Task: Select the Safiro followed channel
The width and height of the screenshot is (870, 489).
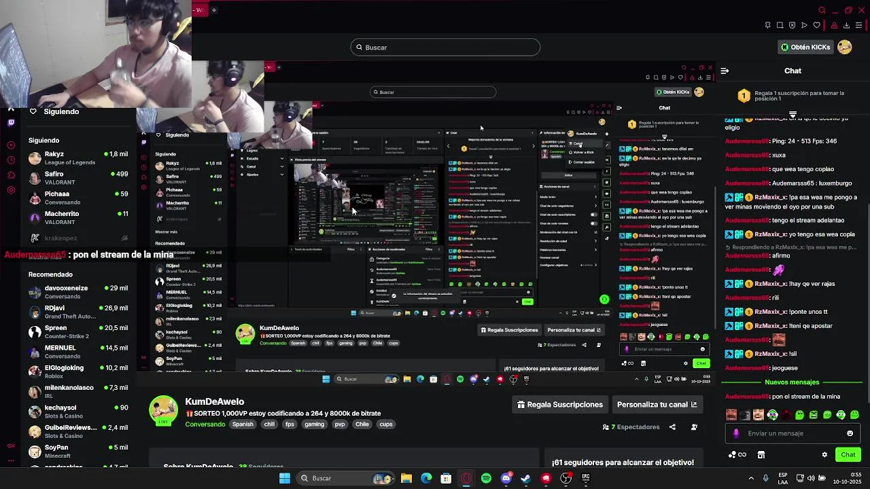Action: coord(78,178)
